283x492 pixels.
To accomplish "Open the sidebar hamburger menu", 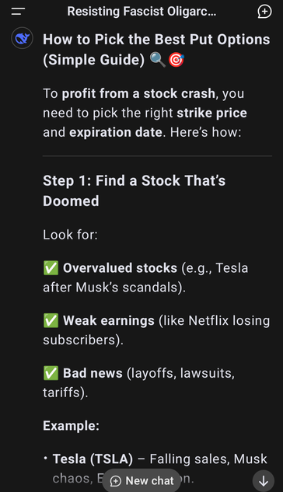I will [x=18, y=12].
